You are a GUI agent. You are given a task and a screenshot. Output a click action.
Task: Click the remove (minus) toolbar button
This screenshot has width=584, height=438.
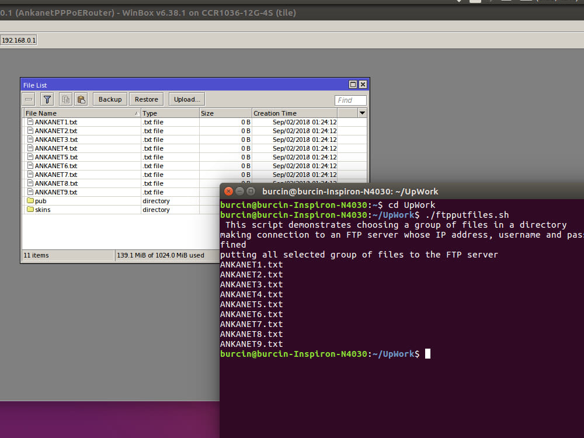click(x=29, y=99)
